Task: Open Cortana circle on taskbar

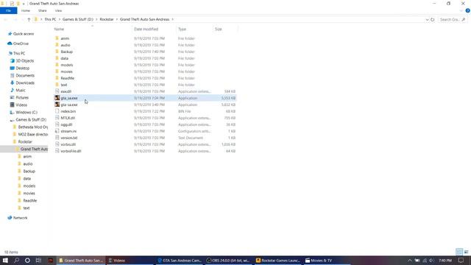Action: click(x=27, y=261)
